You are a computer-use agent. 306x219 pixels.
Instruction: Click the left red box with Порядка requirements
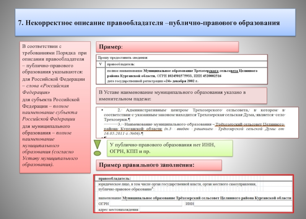coord(55,107)
